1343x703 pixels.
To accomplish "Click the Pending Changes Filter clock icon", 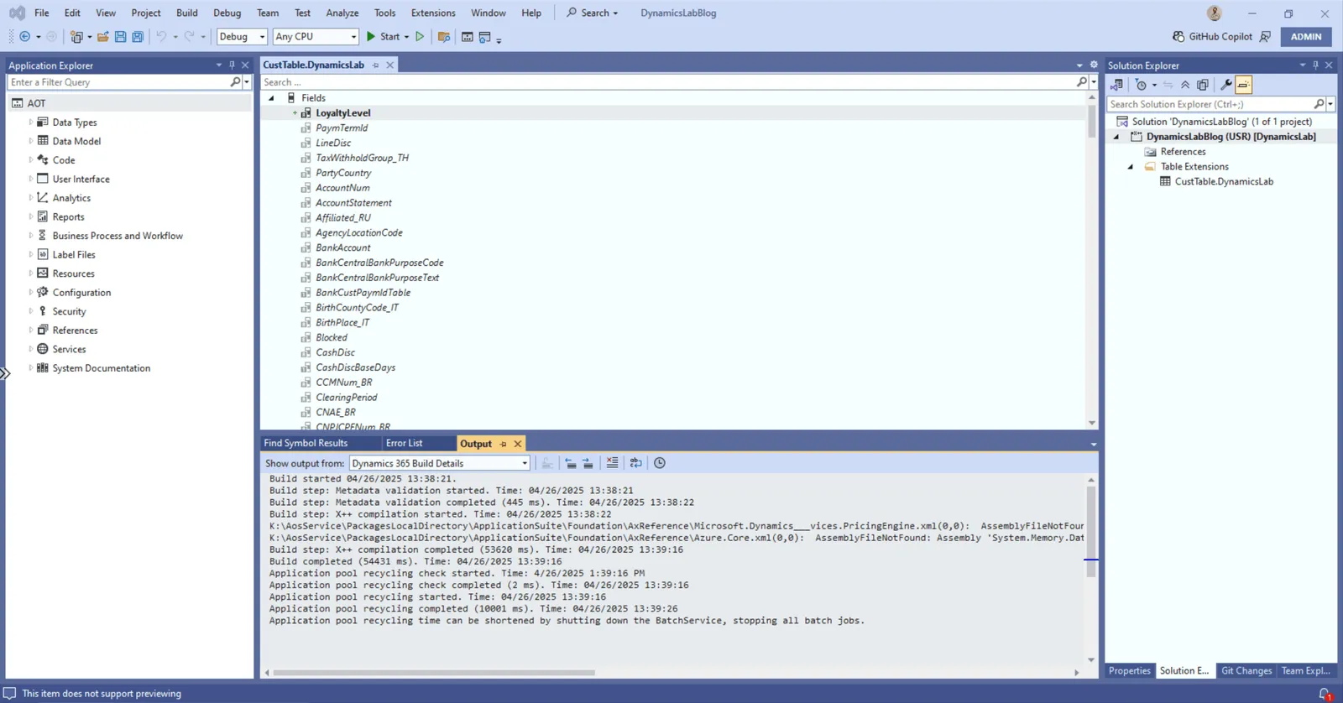I will tap(1141, 85).
